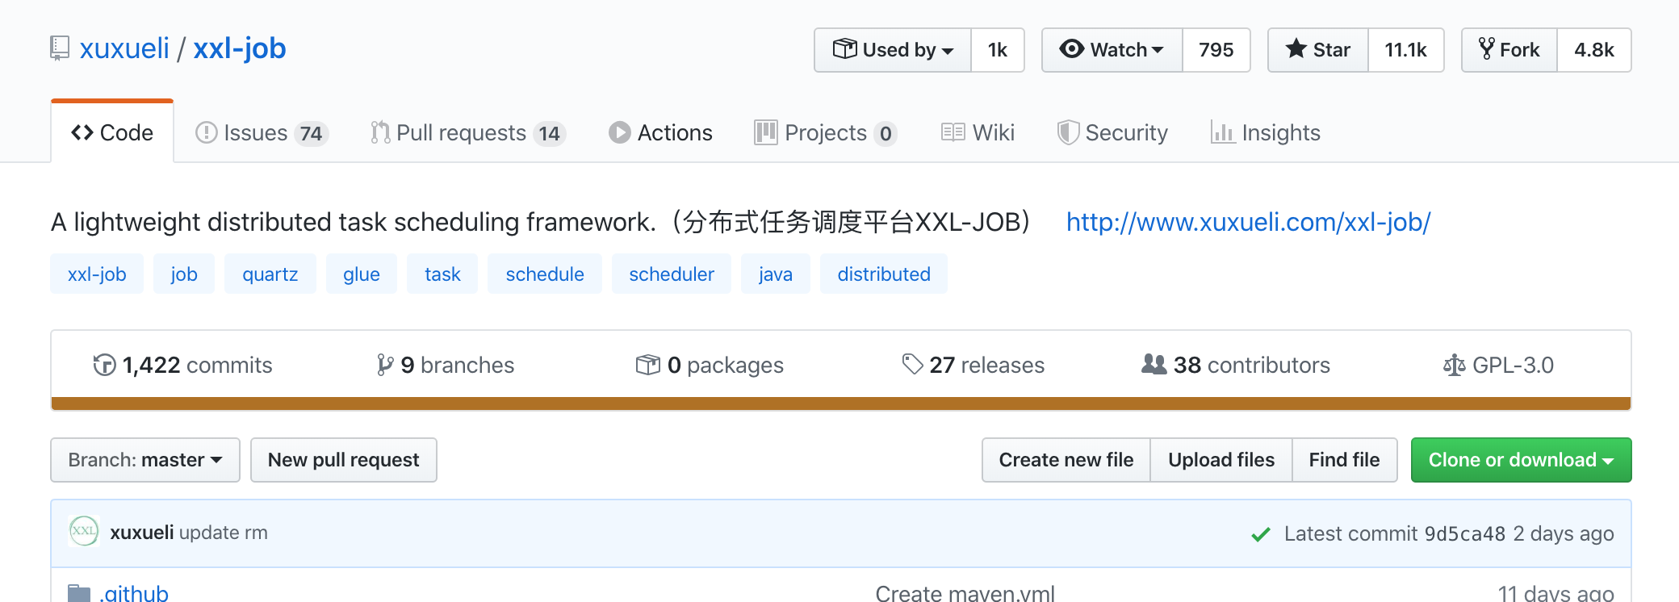Viewport: 1679px width, 602px height.
Task: Select the glue topic tag
Action: pyautogui.click(x=362, y=274)
